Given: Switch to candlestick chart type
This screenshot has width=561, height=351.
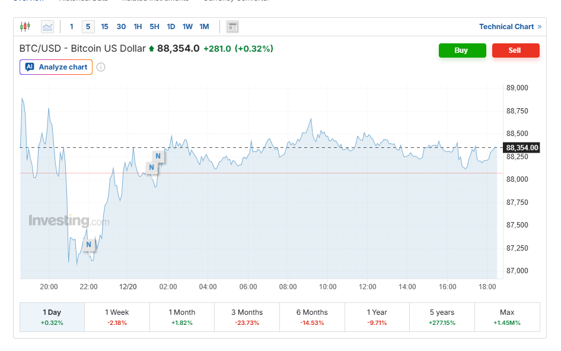Looking at the screenshot, I should (24, 27).
